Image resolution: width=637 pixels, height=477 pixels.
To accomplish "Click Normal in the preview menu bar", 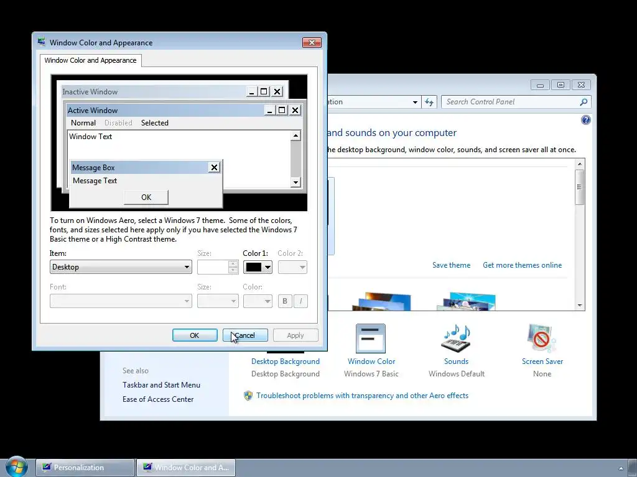I will [x=83, y=123].
